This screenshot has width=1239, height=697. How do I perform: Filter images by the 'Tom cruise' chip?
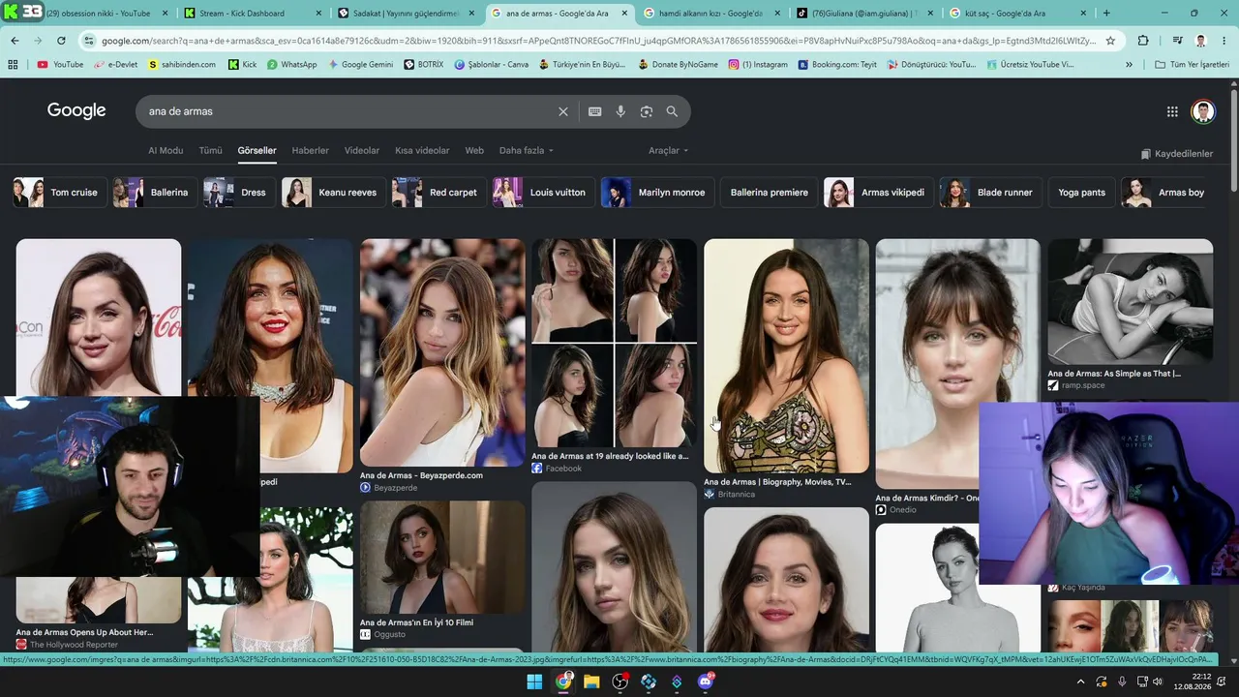pos(60,193)
